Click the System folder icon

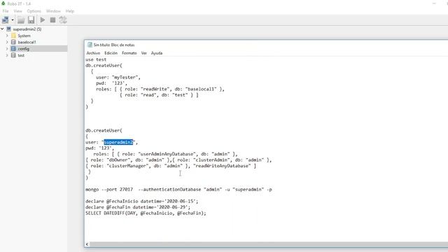tap(13, 36)
